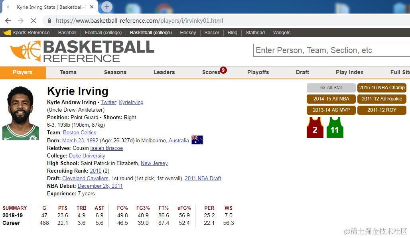Click the 2014-15 All-NBA badge

[331, 99]
